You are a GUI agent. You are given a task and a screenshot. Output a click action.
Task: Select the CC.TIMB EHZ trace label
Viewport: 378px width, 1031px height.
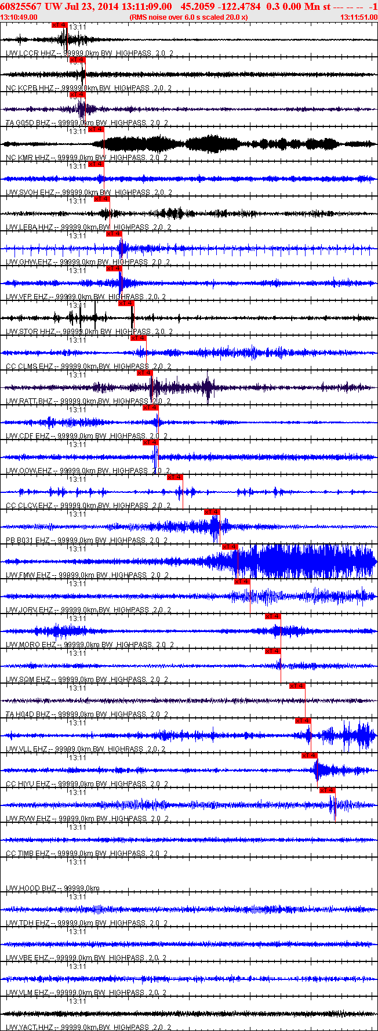point(87,854)
